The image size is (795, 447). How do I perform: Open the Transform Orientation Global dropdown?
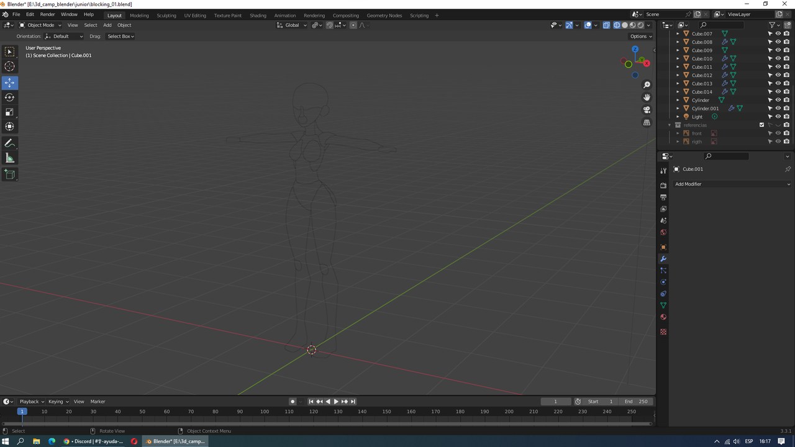292,25
